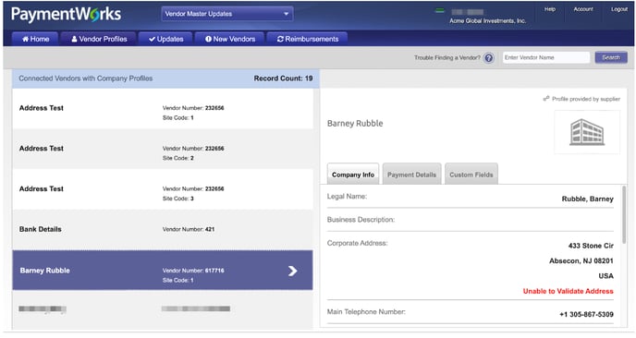Focus the Enter Vendor Name field
This screenshot has height=338, width=636.
(546, 57)
